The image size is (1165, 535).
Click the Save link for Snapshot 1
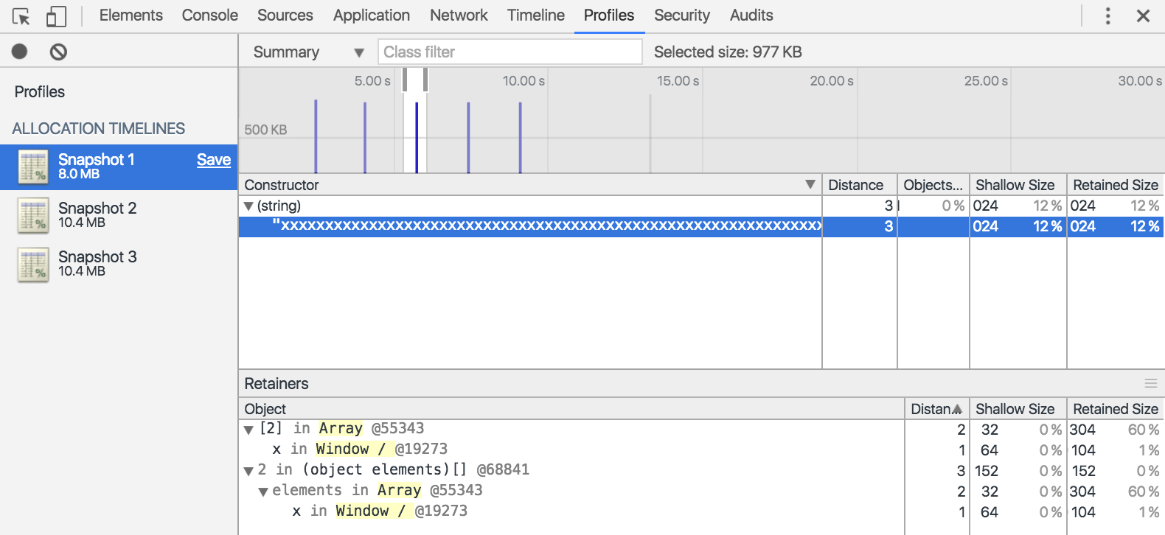214,160
